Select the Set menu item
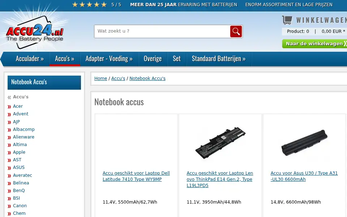The height and width of the screenshot is (217, 347). 177,59
